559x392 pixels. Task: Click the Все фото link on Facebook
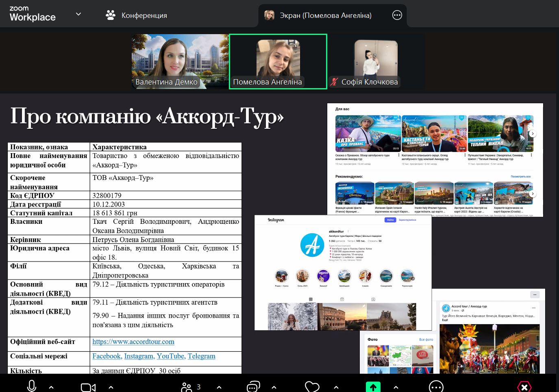tap(426, 340)
